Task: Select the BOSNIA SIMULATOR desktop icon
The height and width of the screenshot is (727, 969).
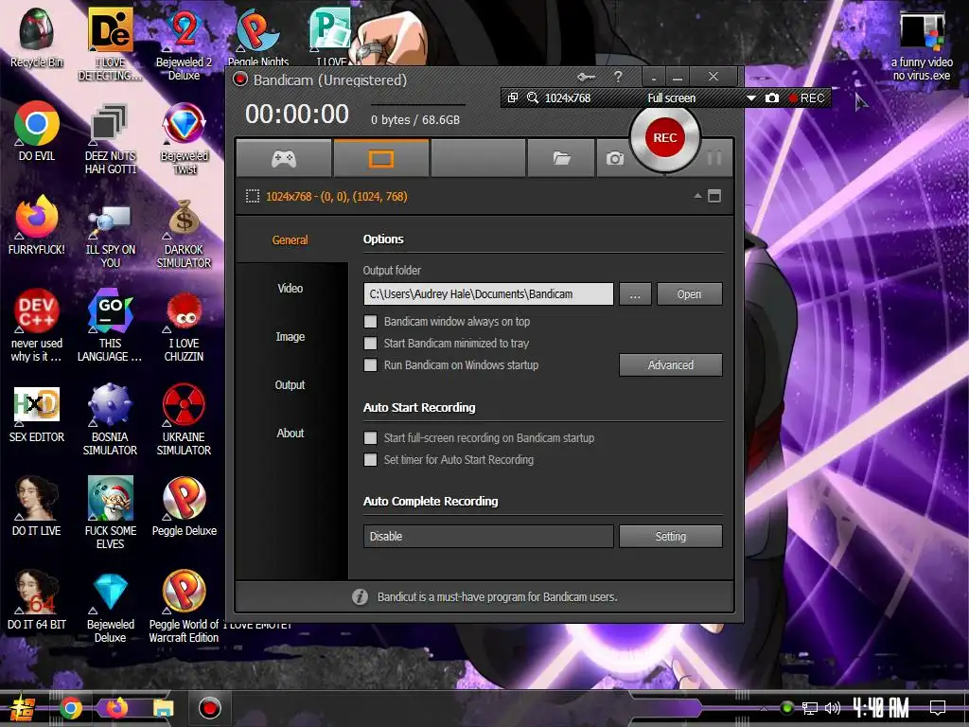Action: (110, 419)
